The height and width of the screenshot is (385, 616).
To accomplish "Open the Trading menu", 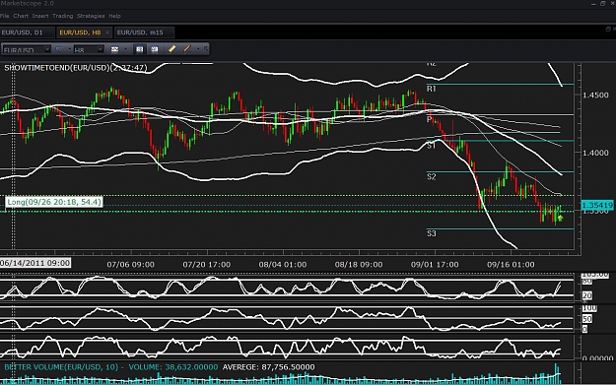I will [63, 16].
